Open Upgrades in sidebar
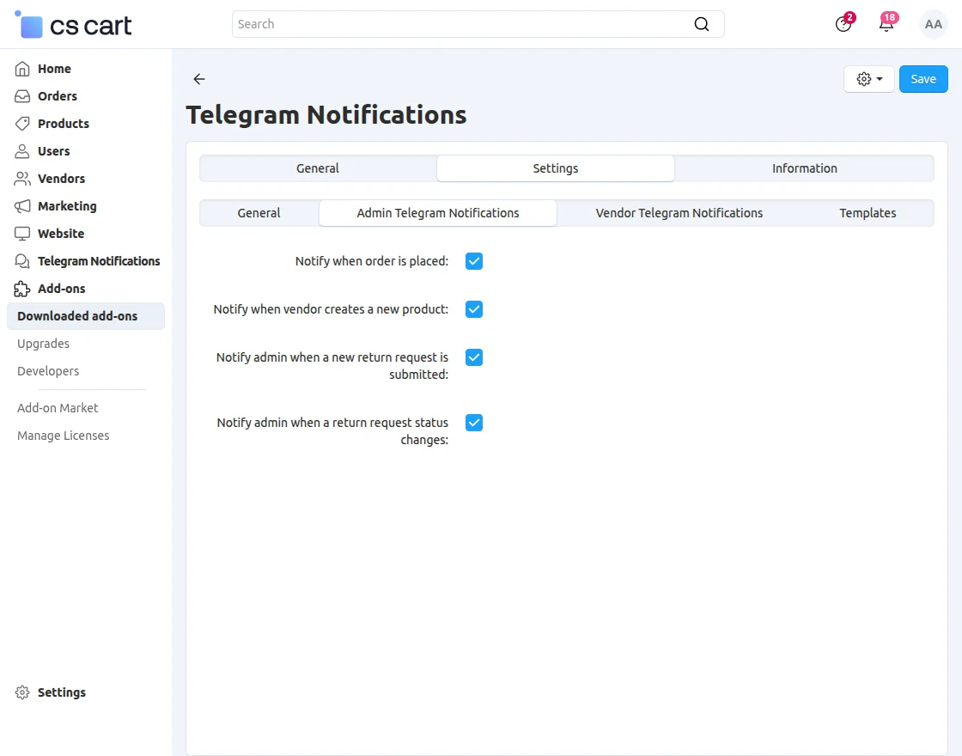This screenshot has height=756, width=962. (x=43, y=344)
